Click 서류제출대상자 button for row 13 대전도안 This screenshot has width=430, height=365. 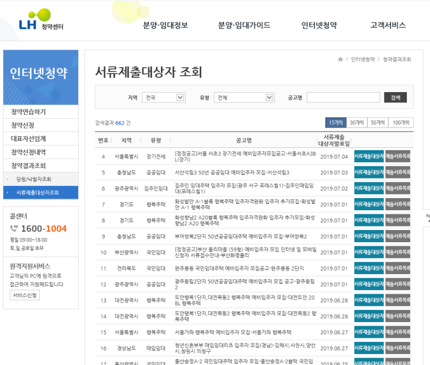pyautogui.click(x=369, y=300)
